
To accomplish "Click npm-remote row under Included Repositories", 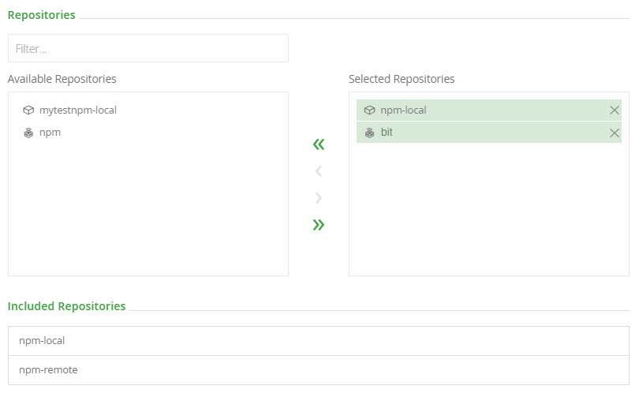I will pos(319,369).
